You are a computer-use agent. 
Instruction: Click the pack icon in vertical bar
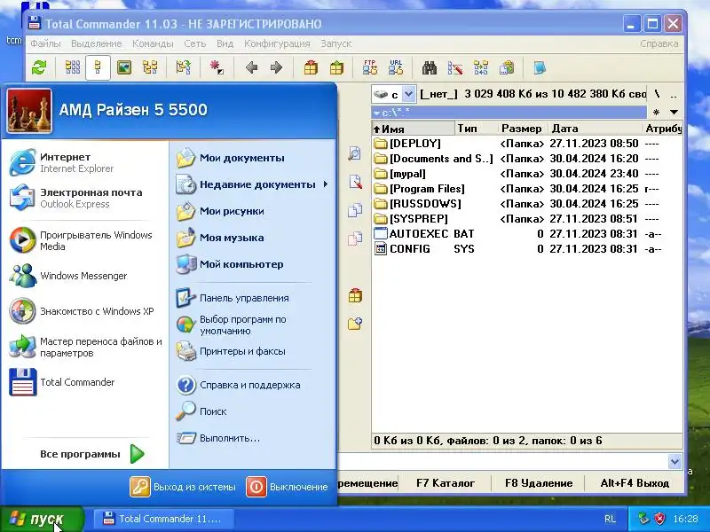point(355,296)
